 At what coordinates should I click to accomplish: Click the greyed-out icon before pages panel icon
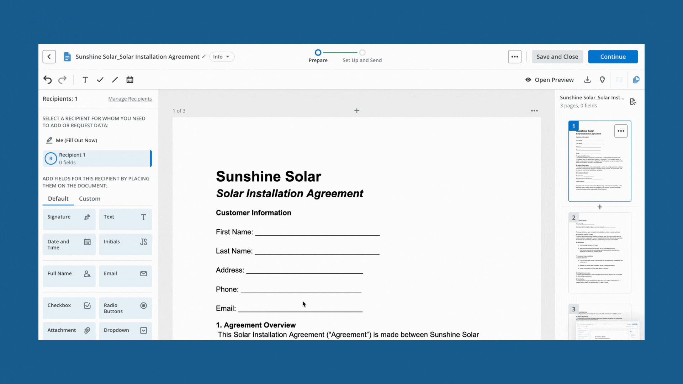click(x=619, y=80)
